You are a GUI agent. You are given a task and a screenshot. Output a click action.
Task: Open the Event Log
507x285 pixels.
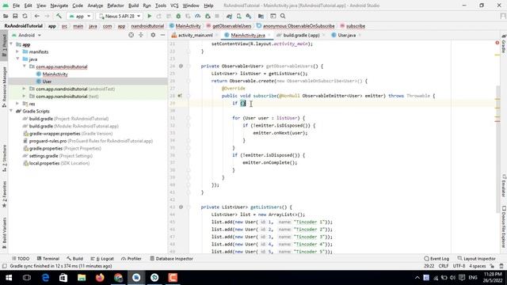coord(436,259)
